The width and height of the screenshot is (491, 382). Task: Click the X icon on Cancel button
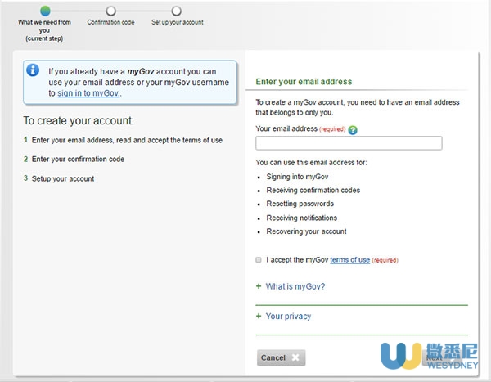pyautogui.click(x=295, y=357)
